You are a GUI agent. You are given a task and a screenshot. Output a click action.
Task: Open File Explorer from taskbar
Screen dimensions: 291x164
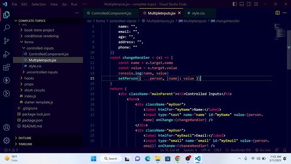(x=158, y=159)
